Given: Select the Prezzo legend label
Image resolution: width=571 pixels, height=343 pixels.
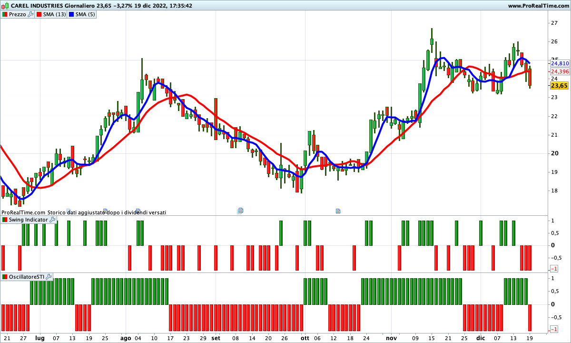Looking at the screenshot, I should (18, 14).
